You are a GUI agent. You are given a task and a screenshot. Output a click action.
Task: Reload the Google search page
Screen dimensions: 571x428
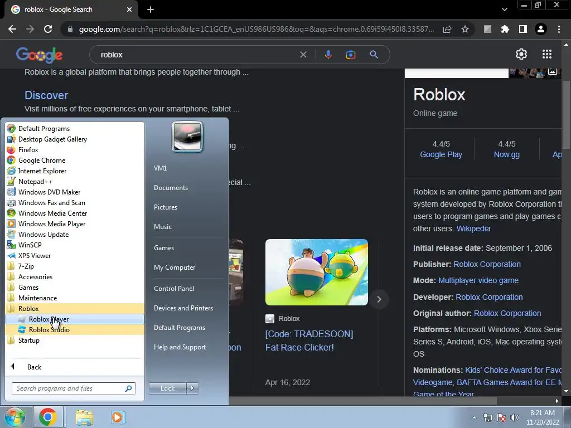(x=48, y=29)
